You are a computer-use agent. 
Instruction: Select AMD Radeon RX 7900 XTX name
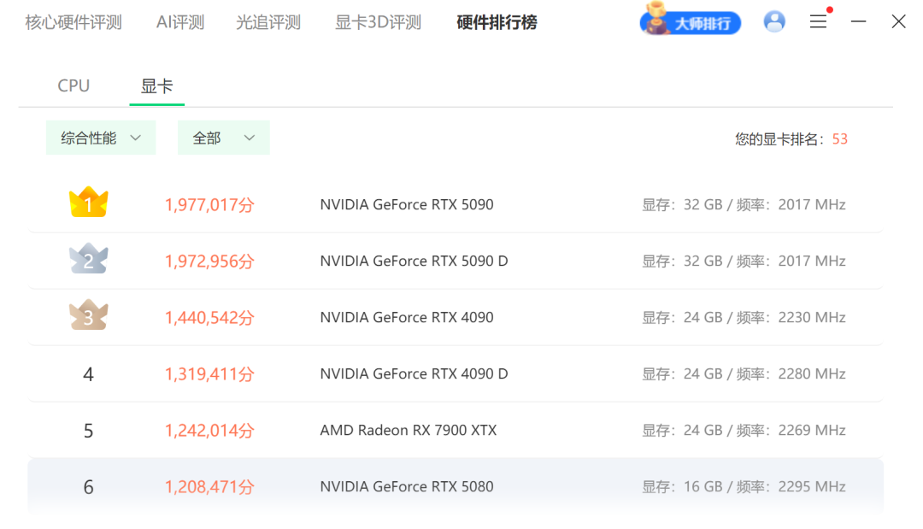[x=409, y=431]
